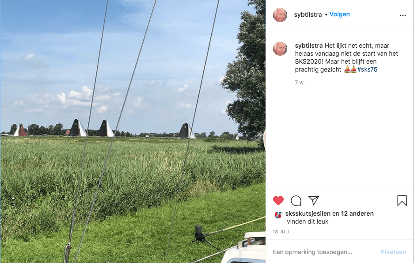View the 12 anderen likes list
This screenshot has width=414, height=263.
click(357, 213)
